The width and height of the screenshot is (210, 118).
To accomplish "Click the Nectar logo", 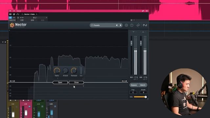I will [x=18, y=25].
